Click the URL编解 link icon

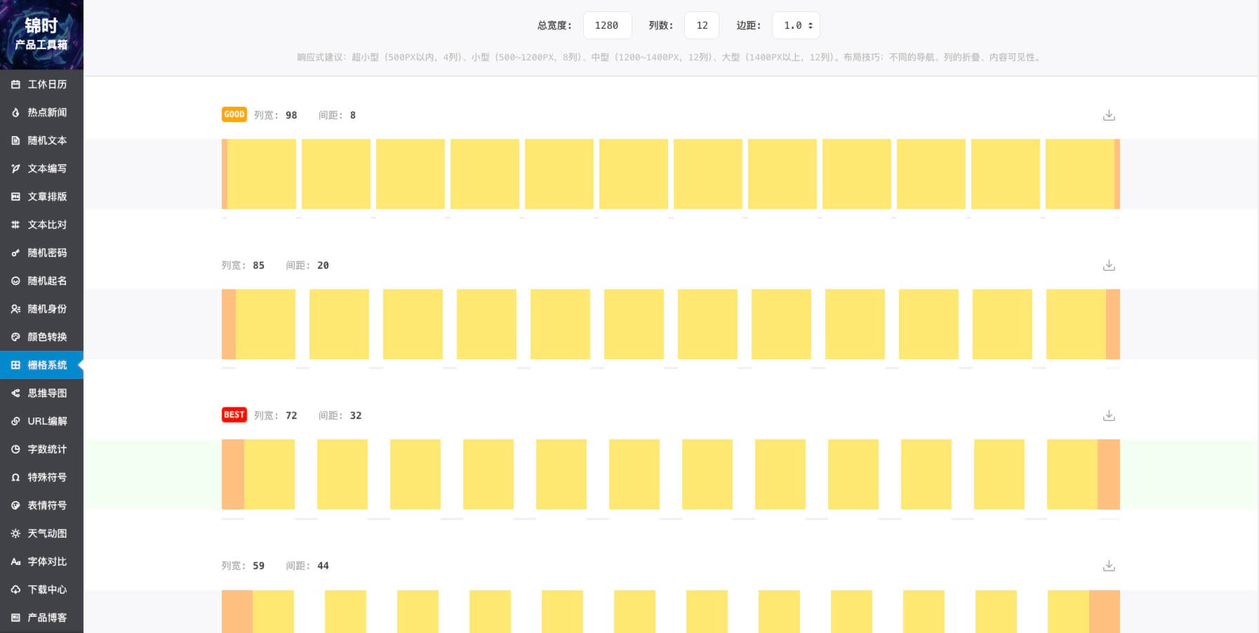point(15,421)
